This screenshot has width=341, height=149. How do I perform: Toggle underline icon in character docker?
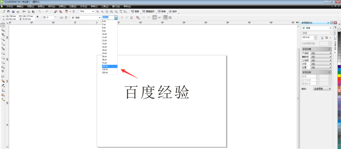coord(323,38)
